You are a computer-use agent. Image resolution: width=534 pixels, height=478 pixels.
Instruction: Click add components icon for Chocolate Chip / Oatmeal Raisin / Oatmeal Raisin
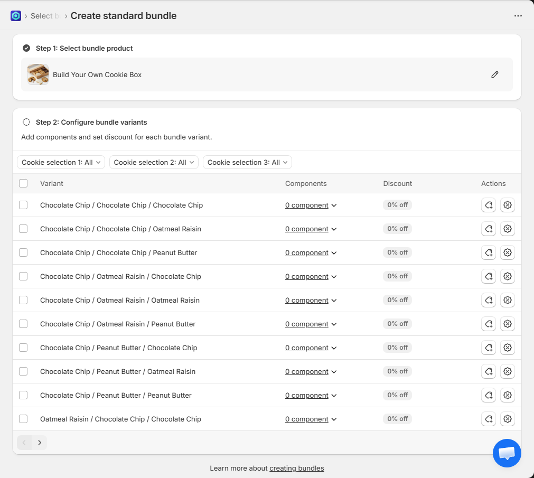click(488, 300)
